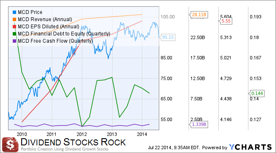Click the 0.167 debt ratio axis label
276x153 pixels.
click(x=255, y=58)
